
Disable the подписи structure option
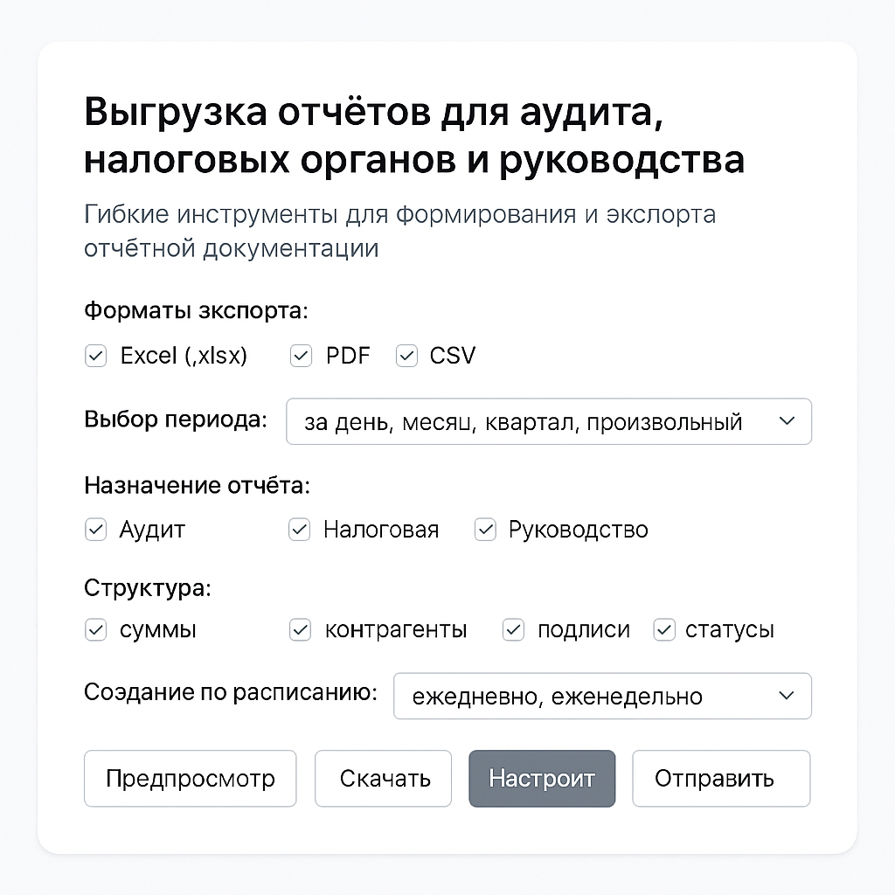click(513, 630)
